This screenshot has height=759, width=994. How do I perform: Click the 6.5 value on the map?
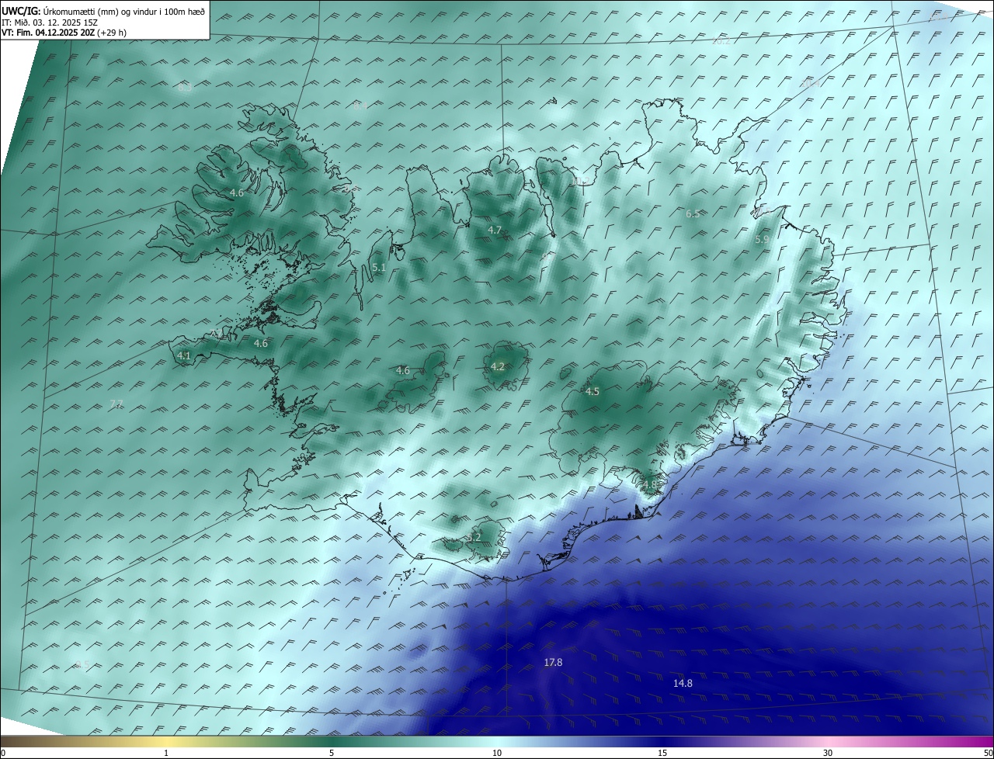(x=693, y=213)
